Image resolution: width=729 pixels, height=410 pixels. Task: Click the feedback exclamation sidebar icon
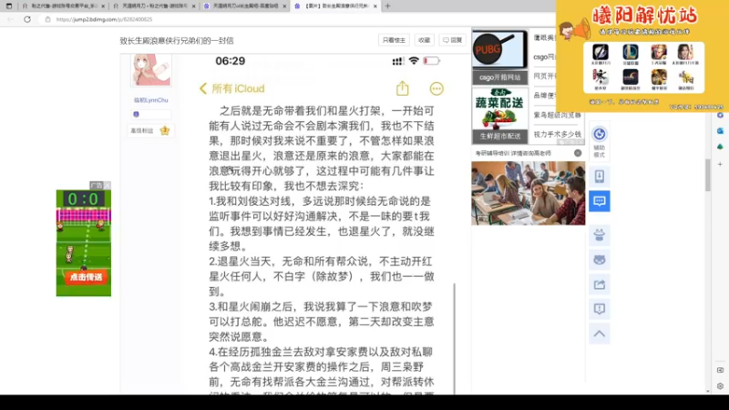pyautogui.click(x=600, y=309)
